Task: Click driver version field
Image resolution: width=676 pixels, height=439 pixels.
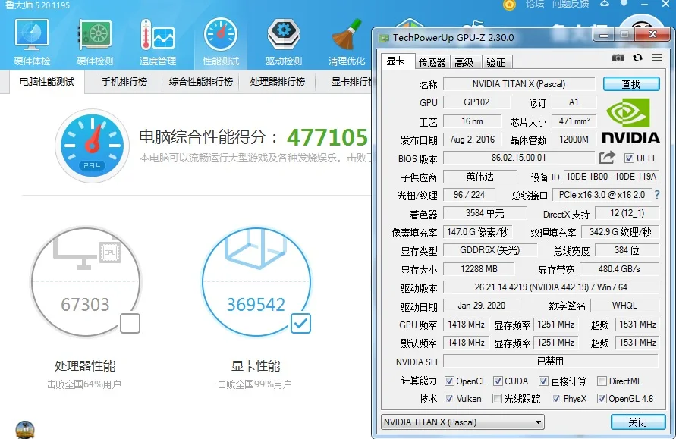Action: tap(551, 287)
